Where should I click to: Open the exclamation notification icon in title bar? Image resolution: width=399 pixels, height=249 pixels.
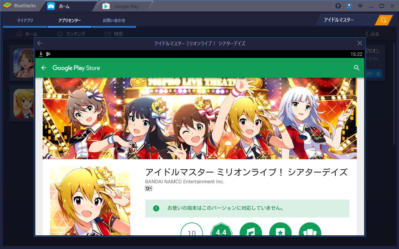(x=338, y=6)
